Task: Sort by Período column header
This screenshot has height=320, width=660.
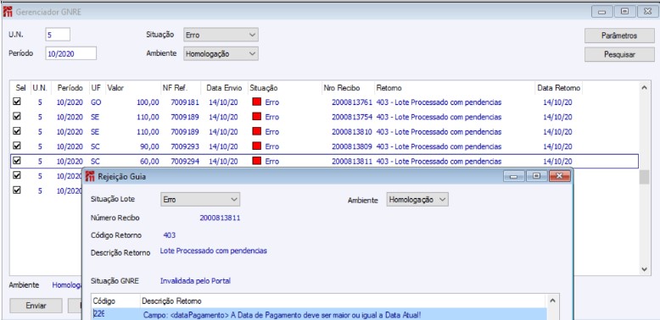Action: [x=70, y=88]
